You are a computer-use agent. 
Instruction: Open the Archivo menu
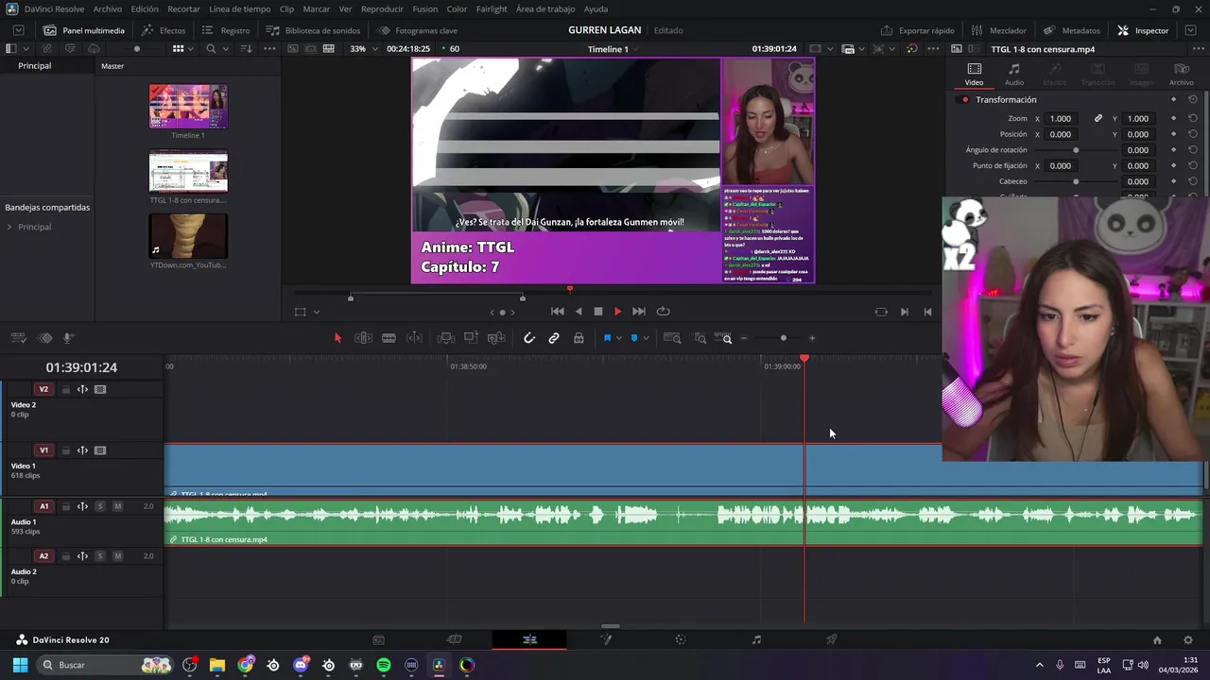[107, 8]
